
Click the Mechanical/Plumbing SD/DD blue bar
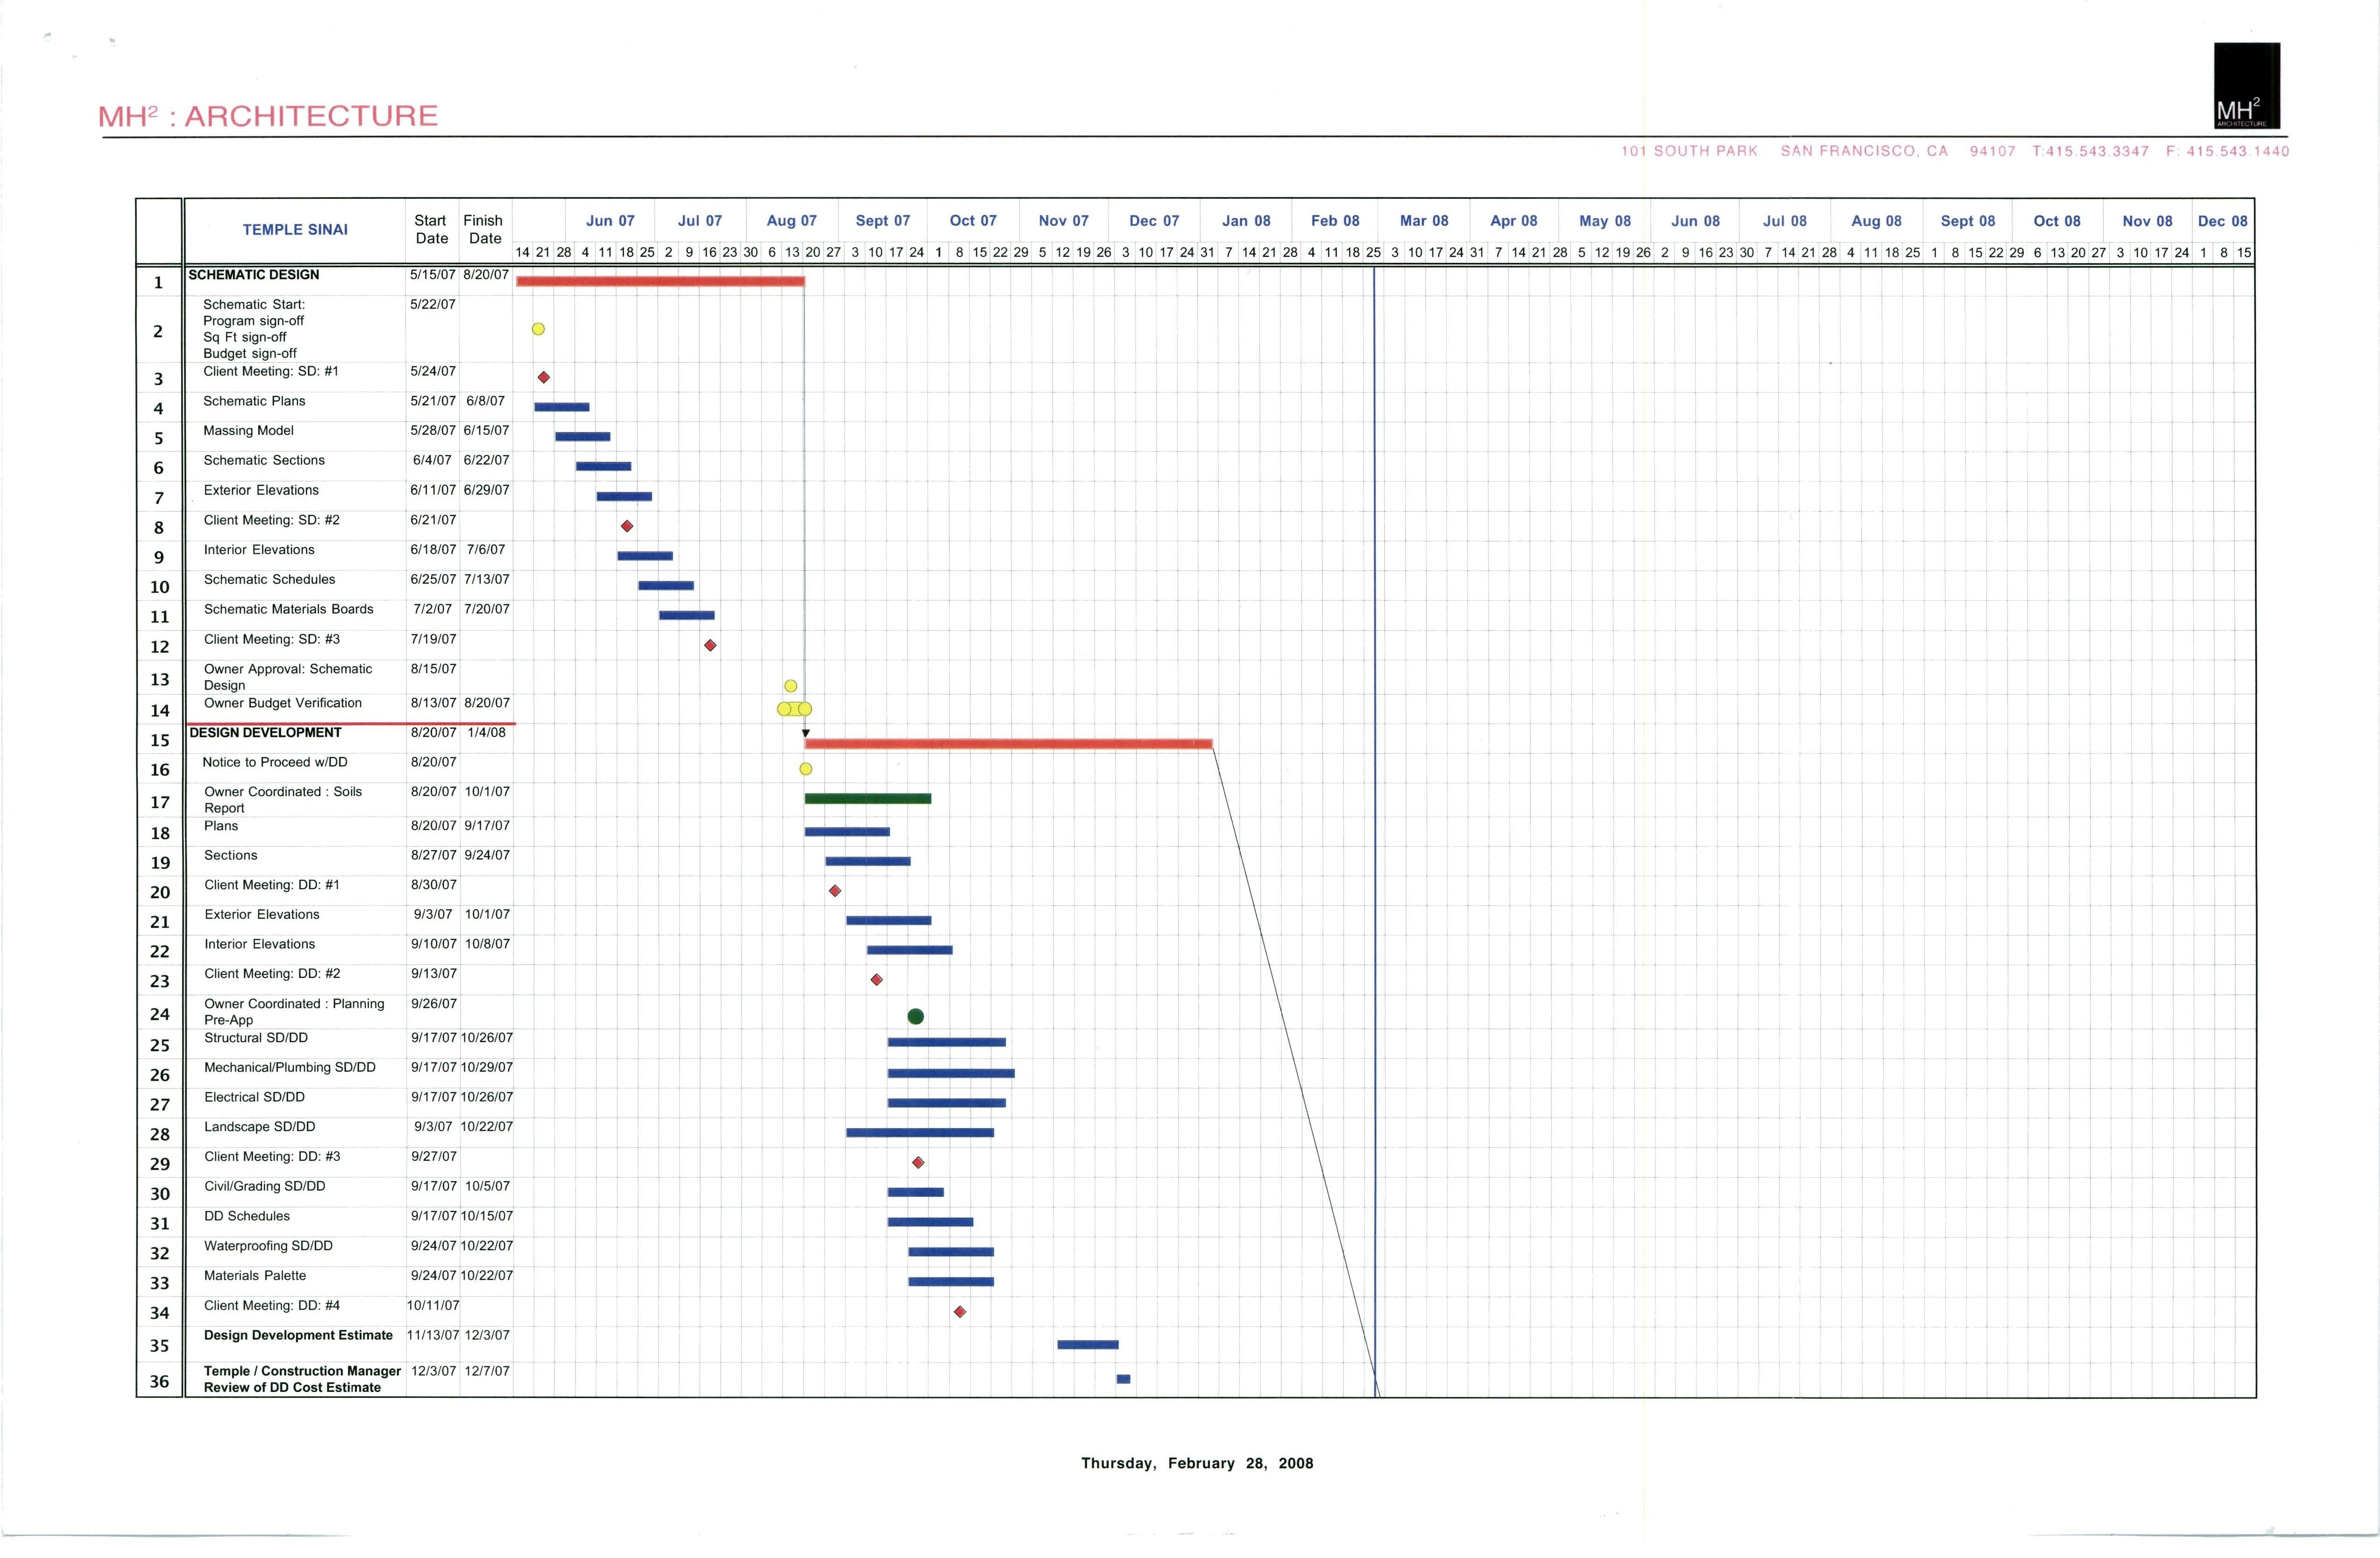(951, 1073)
